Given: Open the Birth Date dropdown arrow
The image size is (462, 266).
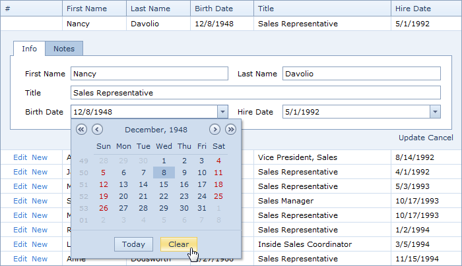Looking at the screenshot, I should click(223, 112).
